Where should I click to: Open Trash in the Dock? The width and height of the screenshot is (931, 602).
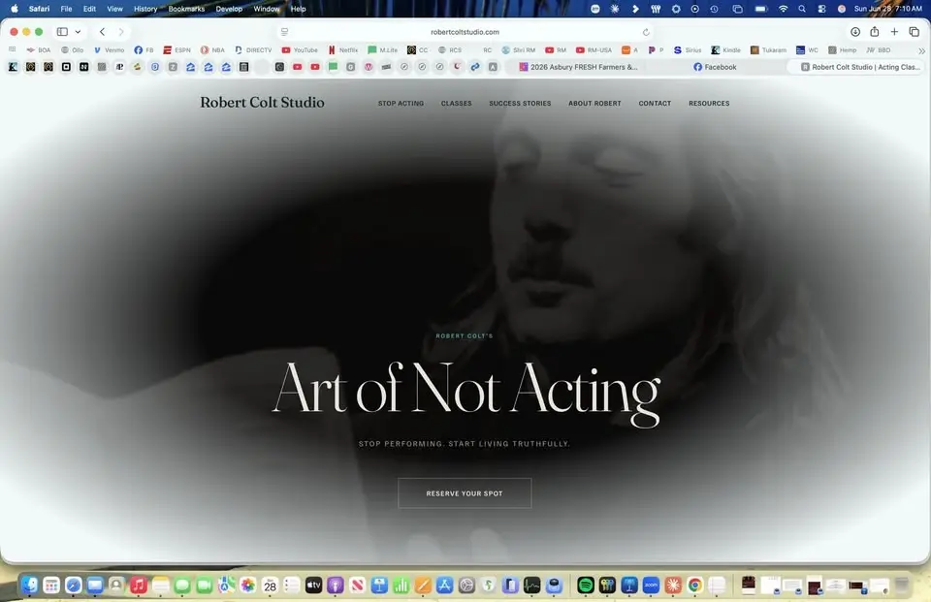902,586
